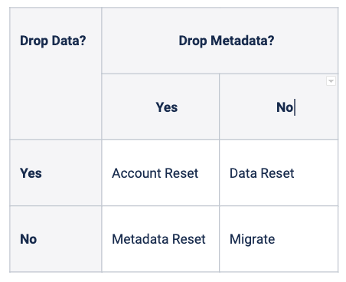
Task: Click the 'Account Reset' cell
Action: coord(161,173)
